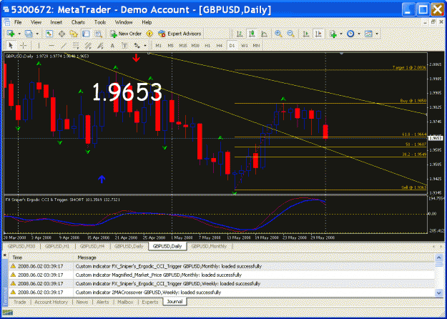Expand the Templates dropdown arrow
The image size is (447, 319).
pyautogui.click(x=377, y=34)
